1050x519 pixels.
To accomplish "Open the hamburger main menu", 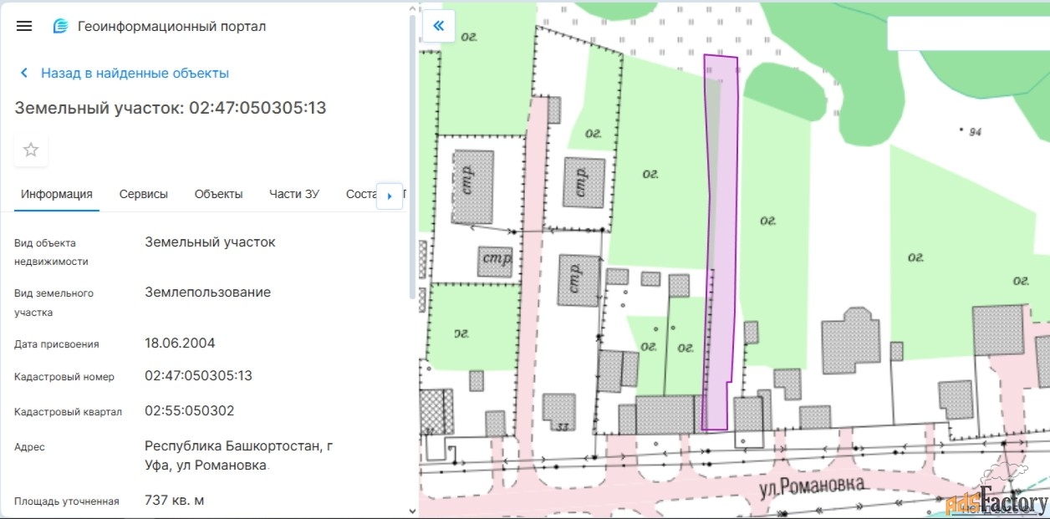I will point(24,26).
